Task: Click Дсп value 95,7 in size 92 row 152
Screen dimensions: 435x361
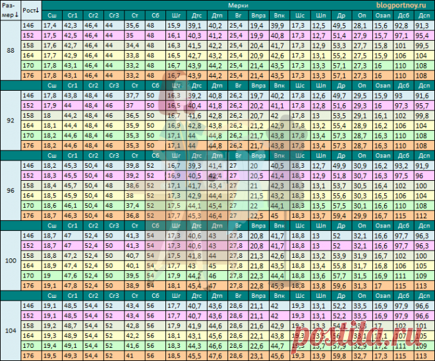Action: click(x=424, y=105)
